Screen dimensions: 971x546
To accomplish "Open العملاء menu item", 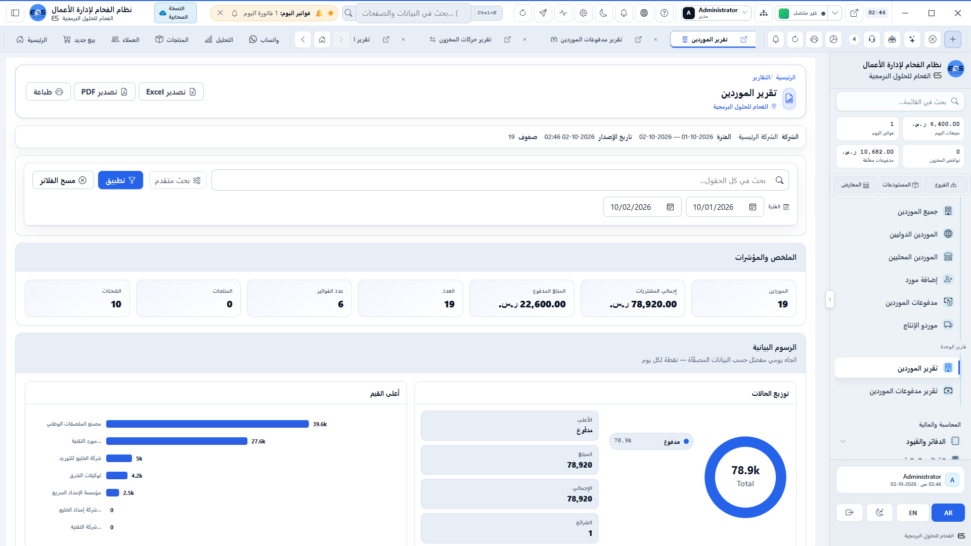I will pyautogui.click(x=125, y=39).
